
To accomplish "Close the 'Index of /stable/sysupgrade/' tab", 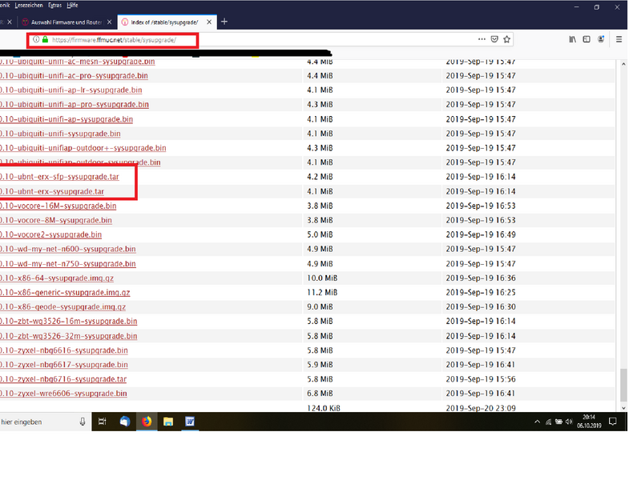I will (209, 22).
